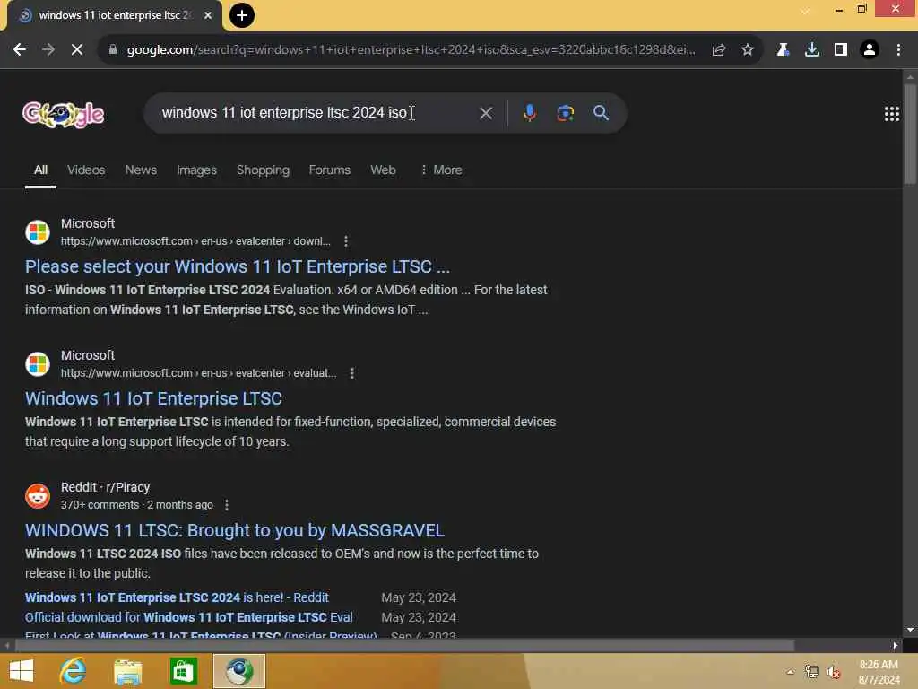Click the vertical scrollbar thumb

click(x=909, y=135)
